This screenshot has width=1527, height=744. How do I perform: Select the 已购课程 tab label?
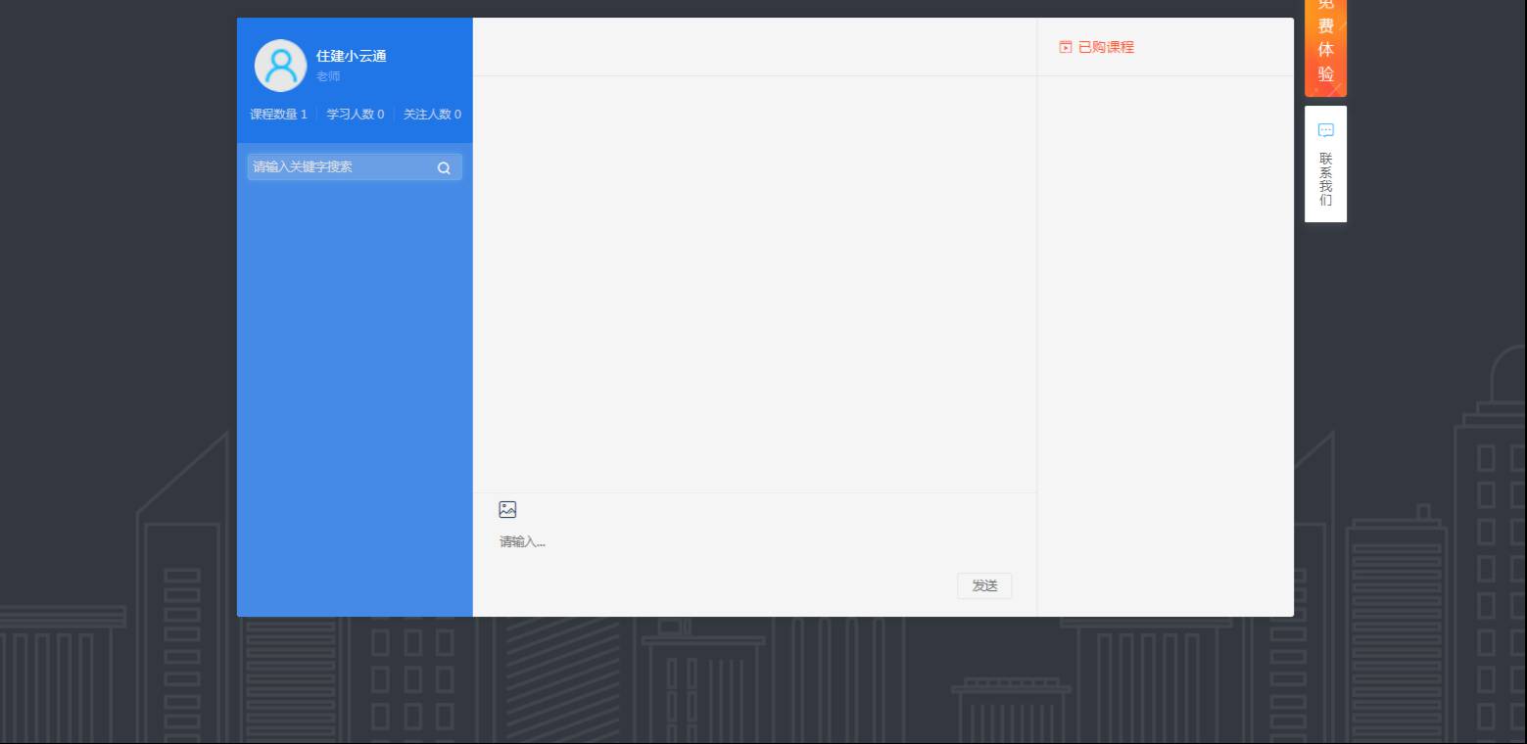1106,47
